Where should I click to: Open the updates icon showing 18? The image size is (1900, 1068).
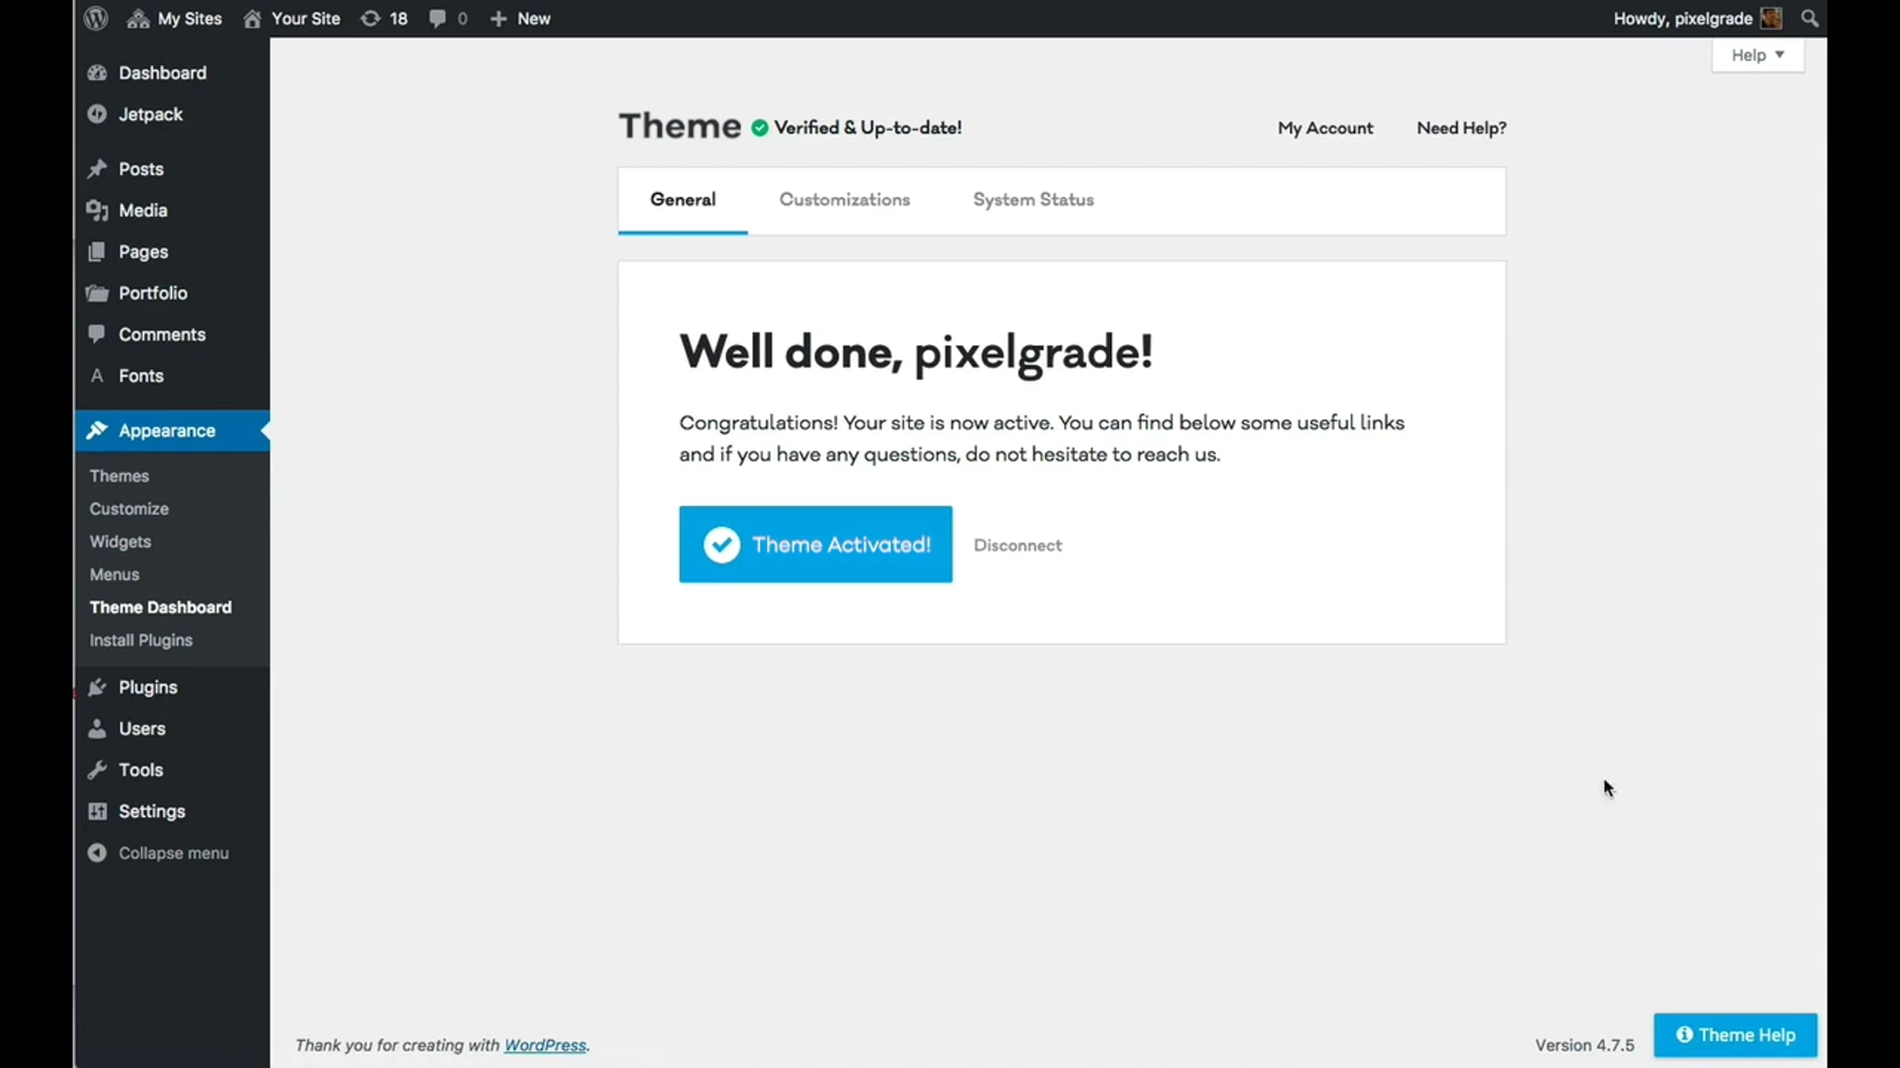tap(370, 18)
